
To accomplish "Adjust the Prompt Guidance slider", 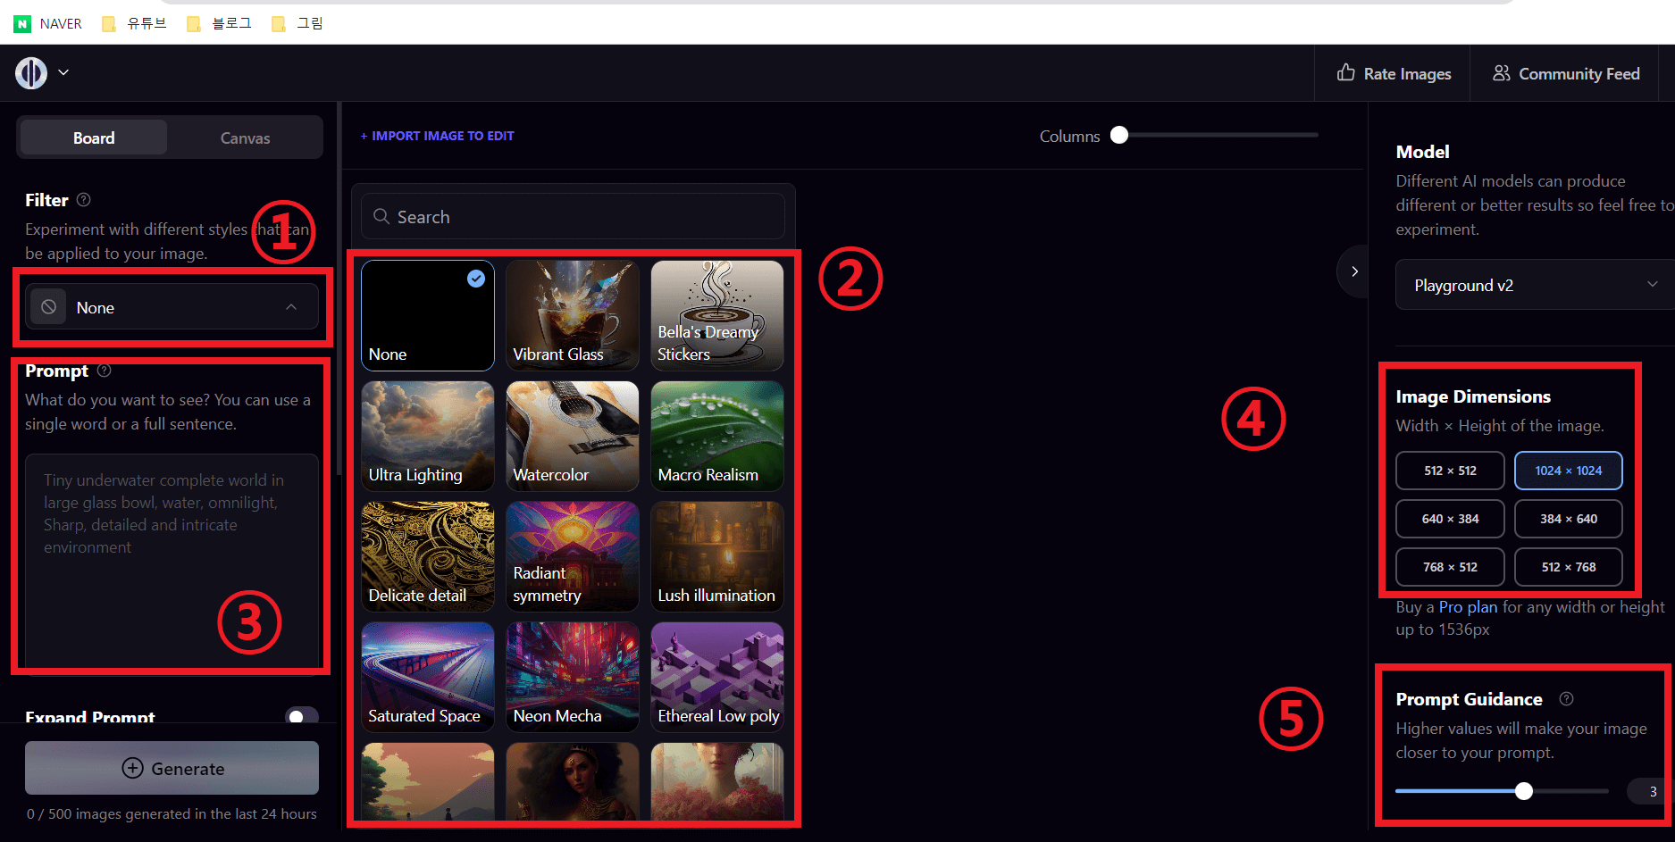I will [1502, 791].
